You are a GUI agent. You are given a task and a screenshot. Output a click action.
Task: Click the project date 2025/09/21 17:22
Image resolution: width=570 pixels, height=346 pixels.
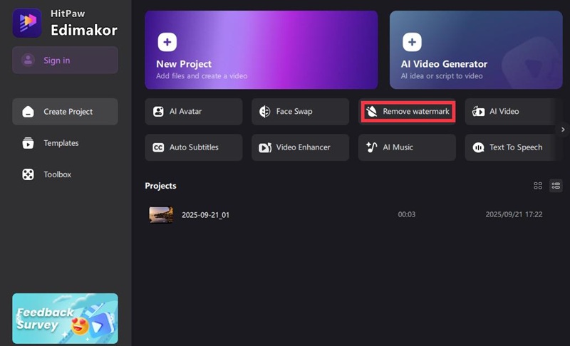514,214
